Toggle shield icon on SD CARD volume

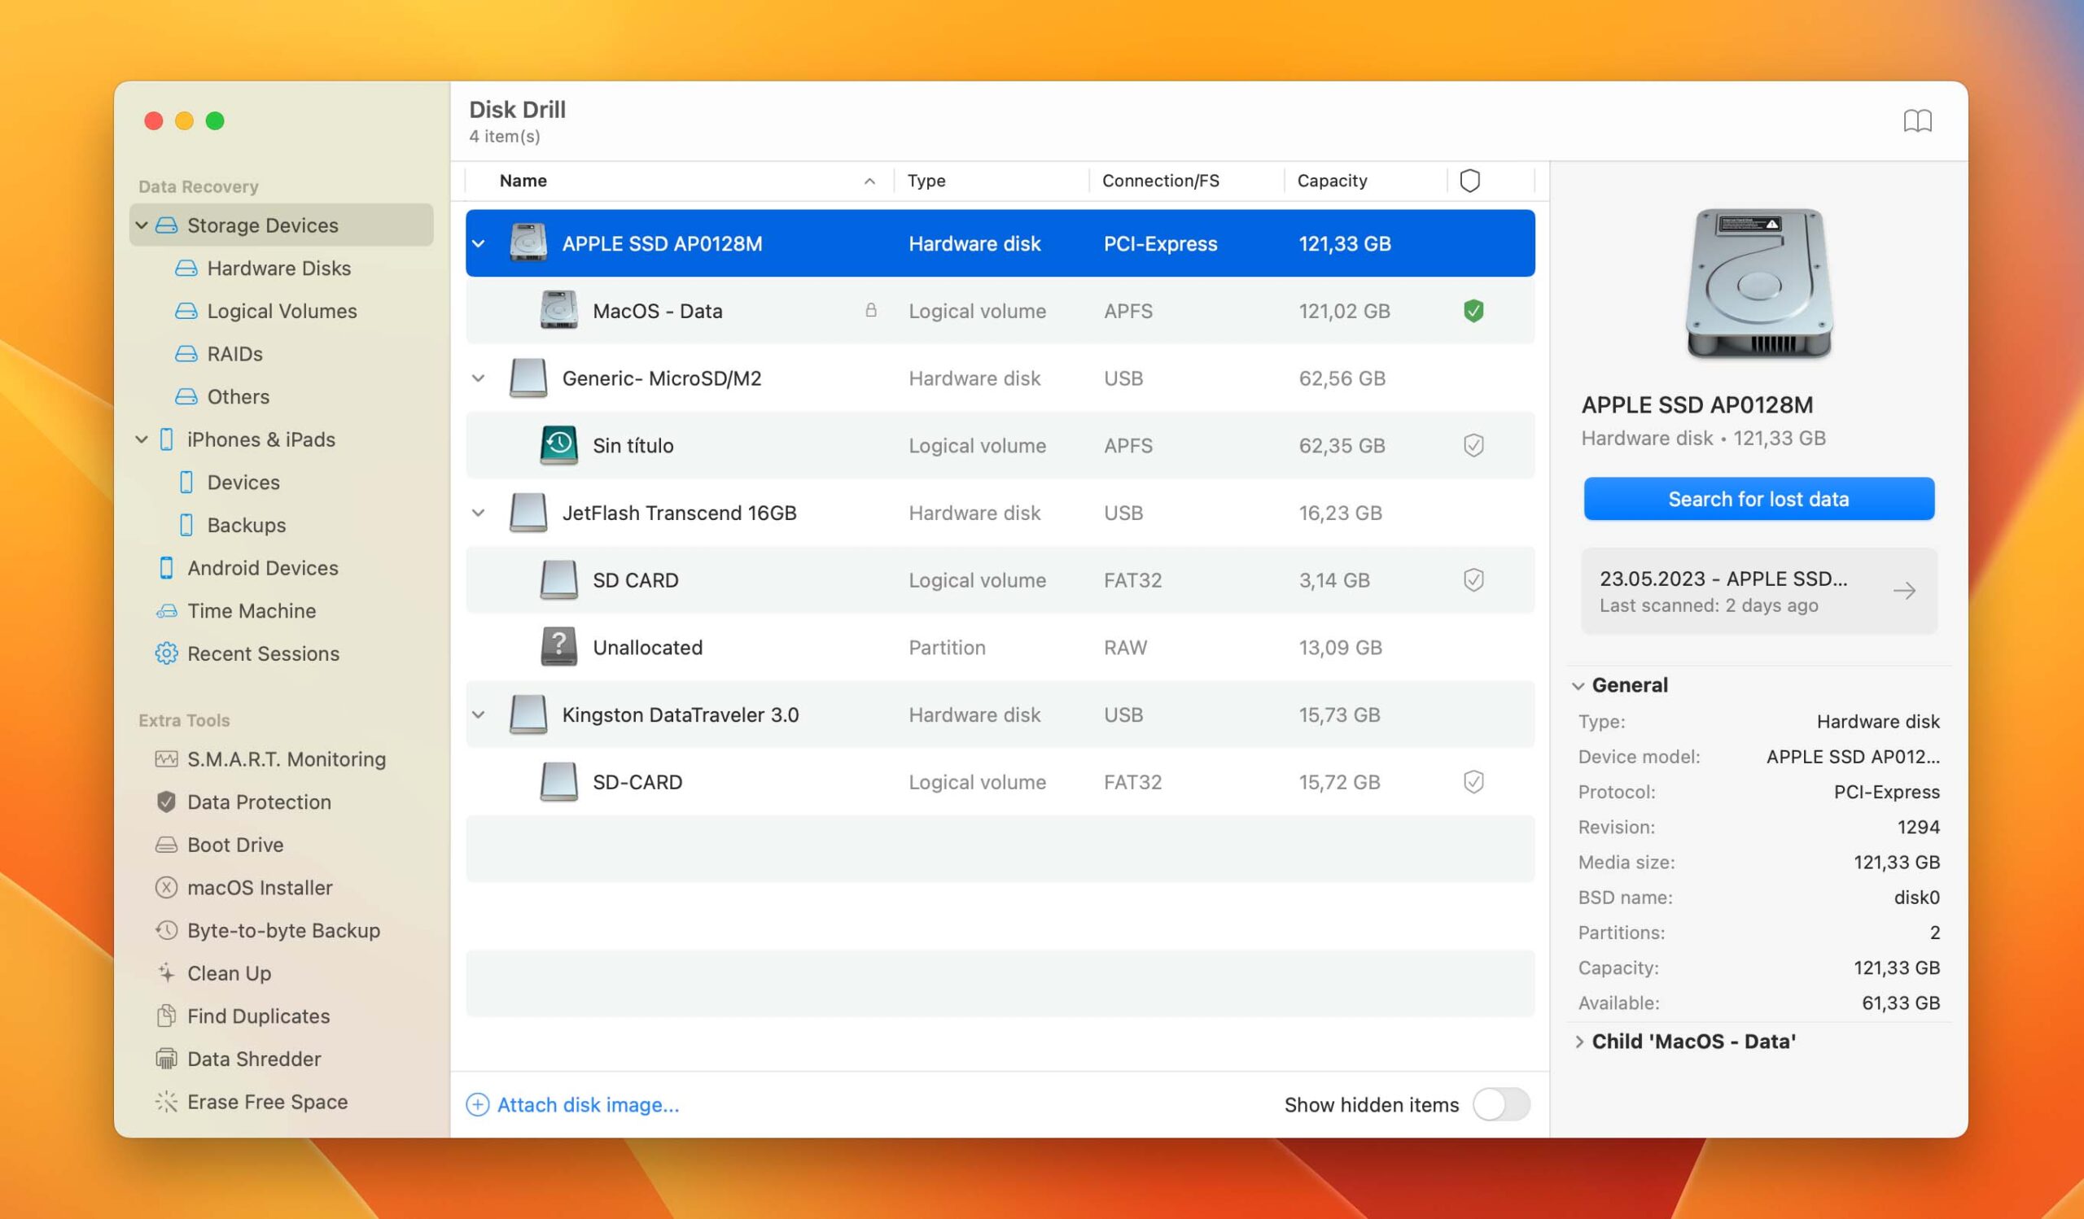pyautogui.click(x=1472, y=579)
